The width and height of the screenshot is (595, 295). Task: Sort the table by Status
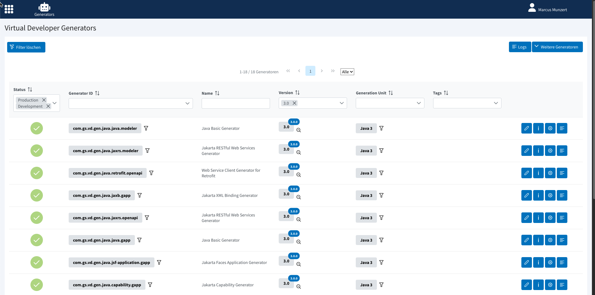point(30,89)
